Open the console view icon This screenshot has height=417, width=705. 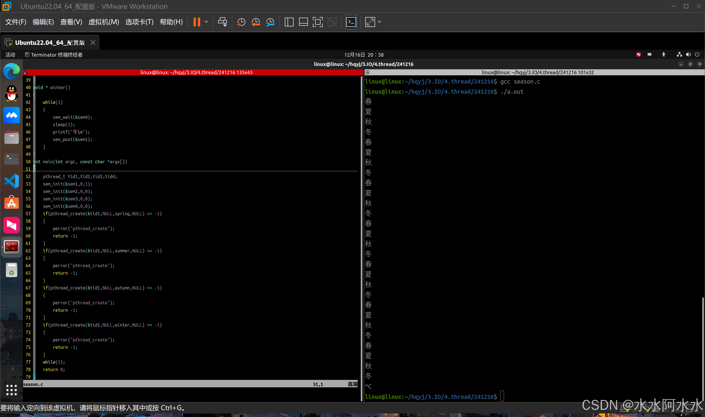[351, 22]
